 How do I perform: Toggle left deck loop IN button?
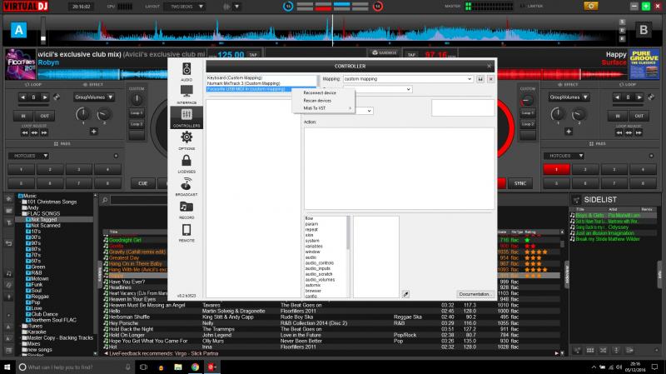[x=23, y=116]
